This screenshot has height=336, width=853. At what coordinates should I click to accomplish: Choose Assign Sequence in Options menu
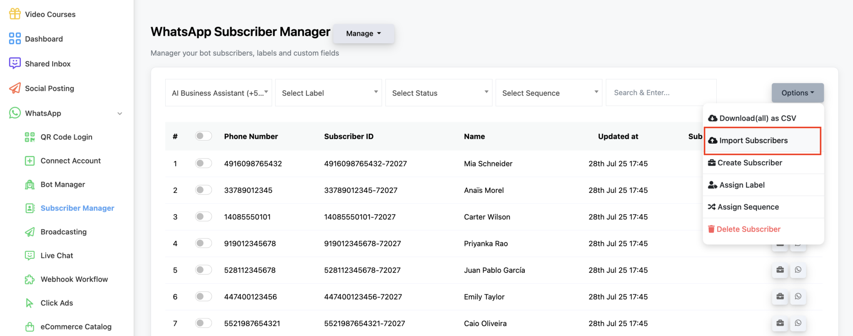(x=763, y=207)
